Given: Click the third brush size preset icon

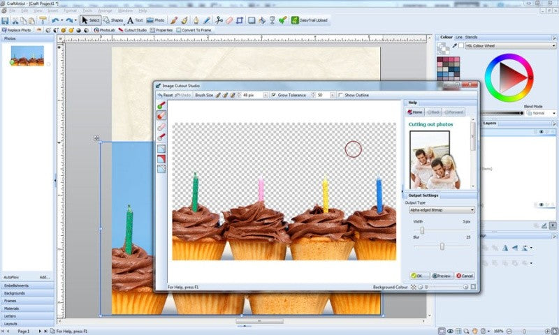Looking at the screenshot, I should 233,96.
